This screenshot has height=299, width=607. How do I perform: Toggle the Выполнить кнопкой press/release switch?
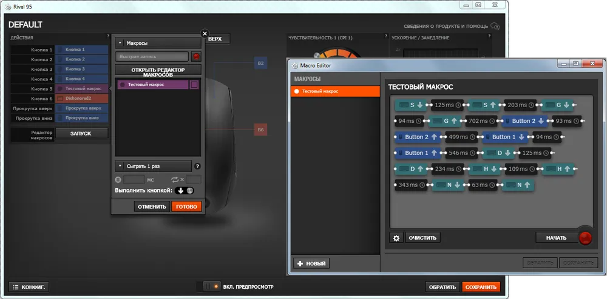click(x=185, y=191)
